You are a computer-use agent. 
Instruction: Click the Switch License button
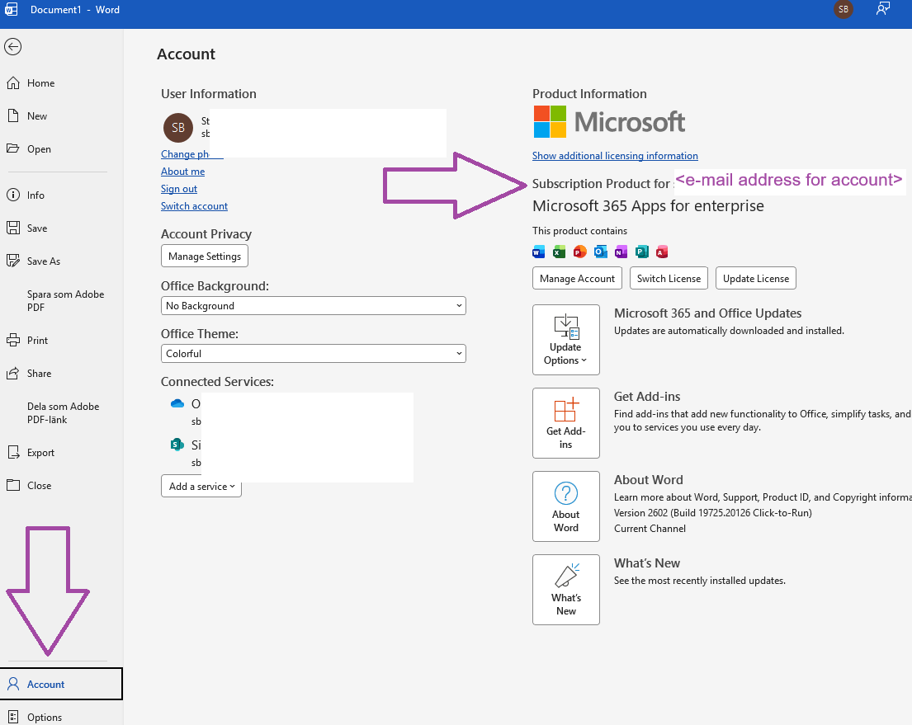pos(669,279)
